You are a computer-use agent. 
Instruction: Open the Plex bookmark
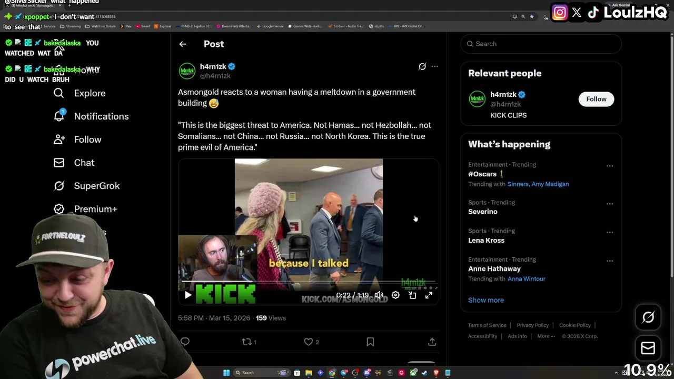click(x=126, y=26)
